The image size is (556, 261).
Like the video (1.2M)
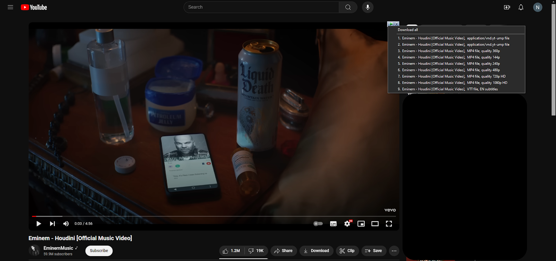click(231, 251)
